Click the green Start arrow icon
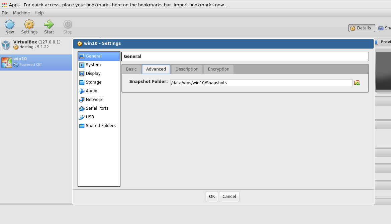 click(49, 24)
